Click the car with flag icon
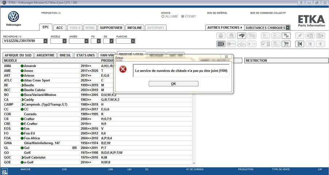This screenshot has height=175, width=329. [276, 44]
